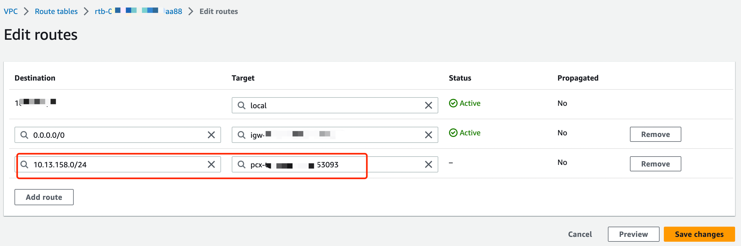Click search icon in igw target field
741x246 pixels.
click(241, 135)
